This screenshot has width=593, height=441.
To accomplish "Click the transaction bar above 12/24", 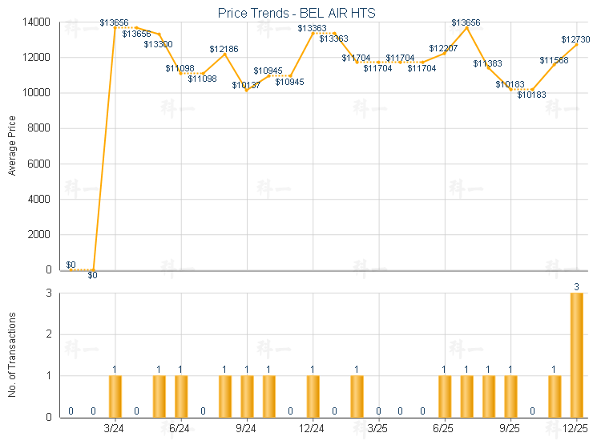I will (313, 395).
